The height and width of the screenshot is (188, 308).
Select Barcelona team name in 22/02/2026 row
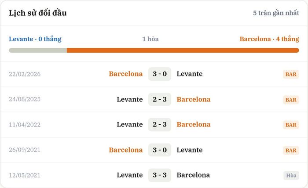pyautogui.click(x=126, y=74)
